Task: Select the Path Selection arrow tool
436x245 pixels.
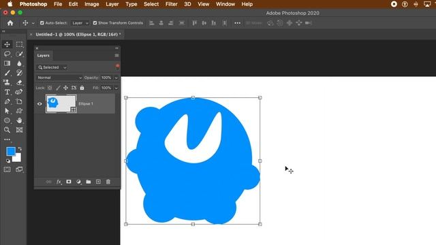Action: point(7,111)
